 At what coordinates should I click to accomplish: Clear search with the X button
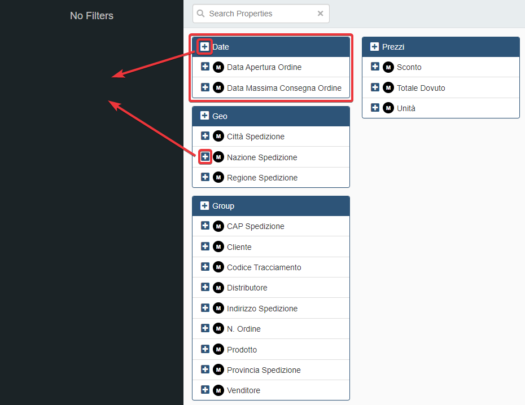tap(320, 14)
